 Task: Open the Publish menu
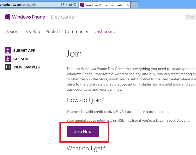(52, 32)
